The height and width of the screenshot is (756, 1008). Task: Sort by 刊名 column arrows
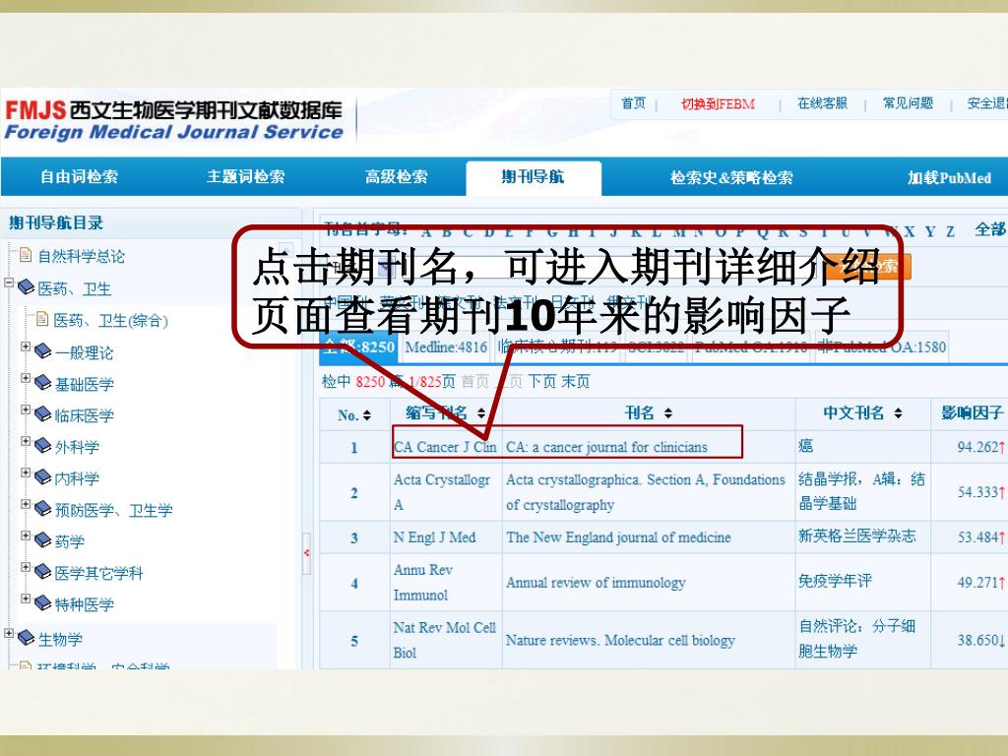tap(668, 413)
